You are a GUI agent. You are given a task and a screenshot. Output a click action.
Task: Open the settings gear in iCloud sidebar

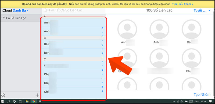coord(3,95)
